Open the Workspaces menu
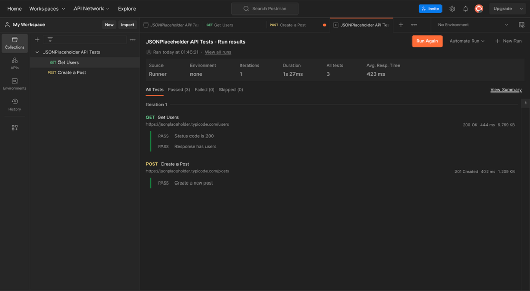This screenshot has width=530, height=291. [47, 9]
